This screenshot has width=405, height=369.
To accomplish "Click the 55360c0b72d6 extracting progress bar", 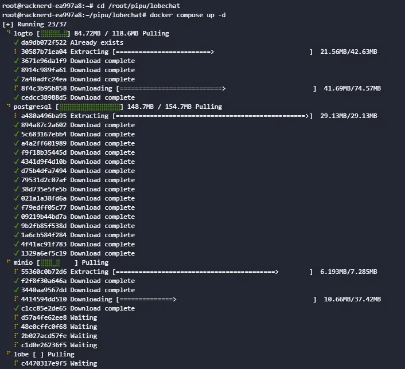I will (x=213, y=272).
